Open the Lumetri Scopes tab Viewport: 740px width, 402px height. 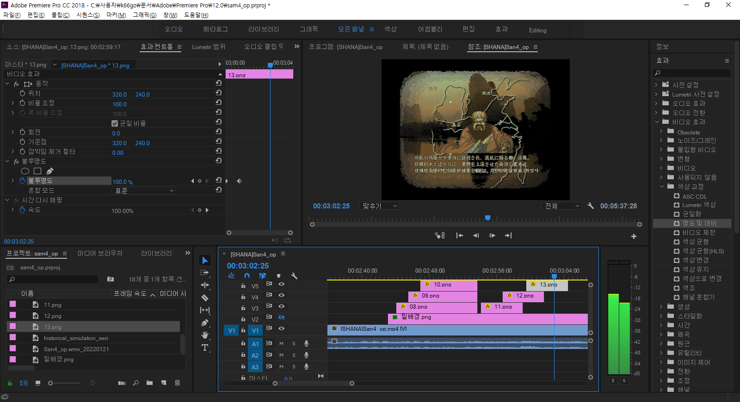[x=209, y=47]
